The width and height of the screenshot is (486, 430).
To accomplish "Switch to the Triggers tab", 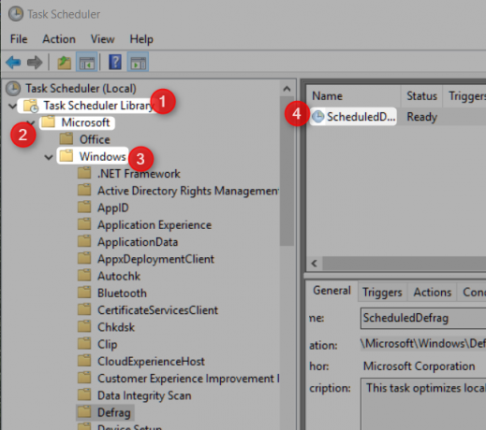I will click(x=382, y=293).
